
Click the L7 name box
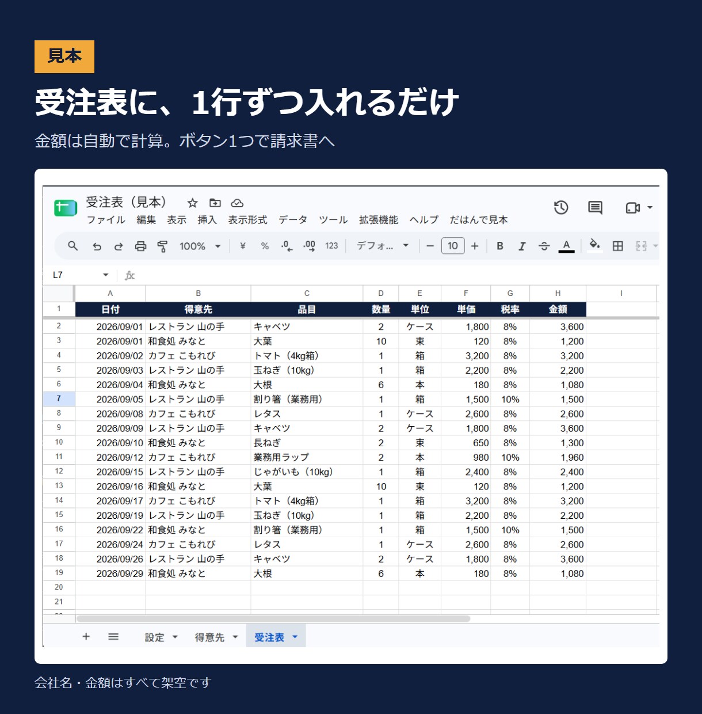pos(74,275)
